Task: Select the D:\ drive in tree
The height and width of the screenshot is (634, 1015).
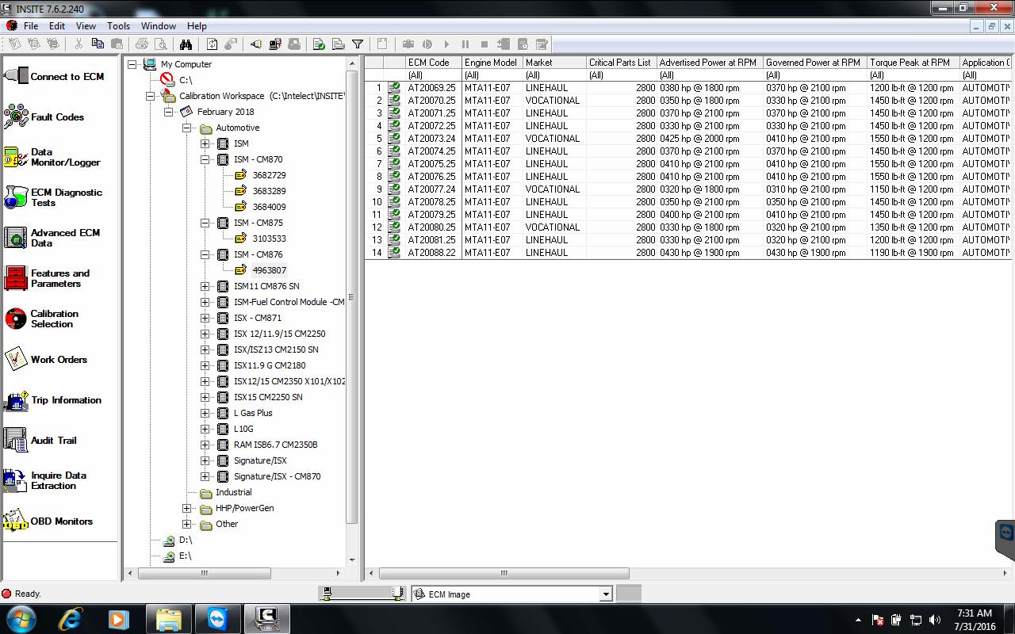Action: (x=186, y=540)
